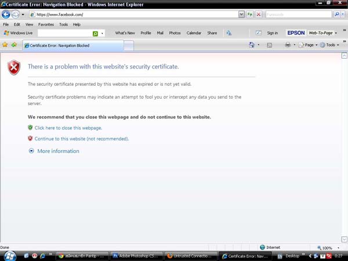The width and height of the screenshot is (348, 261).
Task: Open the search provider options dropdown
Action: (x=343, y=14)
